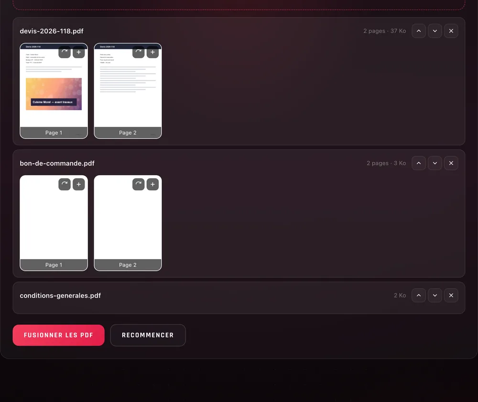Click the 'Page 2' label under bon-de-commande.pdf
This screenshot has width=478, height=402.
tap(128, 265)
